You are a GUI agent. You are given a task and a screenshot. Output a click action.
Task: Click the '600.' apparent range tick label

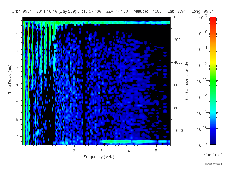[178, 85]
